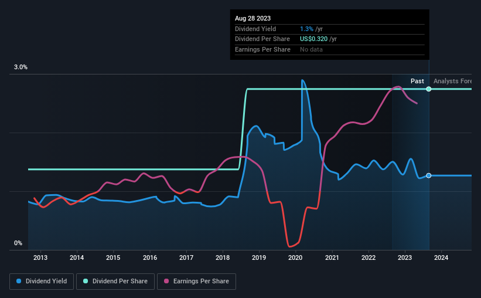Toggle the Dividend Yield legend button

[x=42, y=282]
